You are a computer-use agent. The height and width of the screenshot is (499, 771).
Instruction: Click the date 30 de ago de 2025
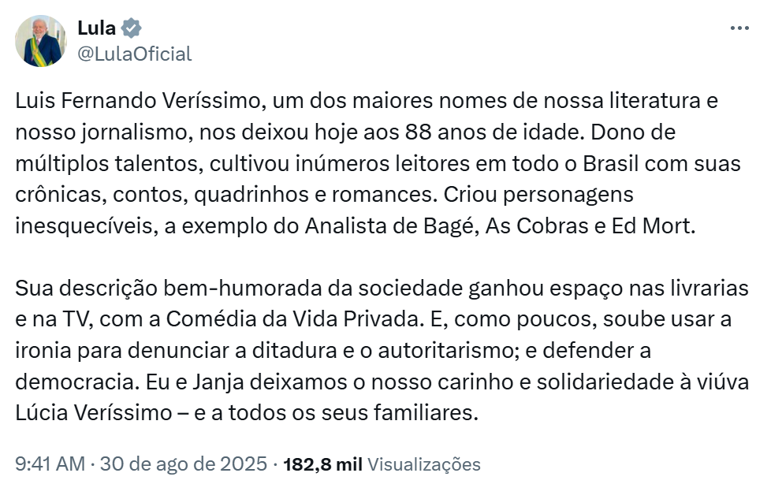coord(184,464)
